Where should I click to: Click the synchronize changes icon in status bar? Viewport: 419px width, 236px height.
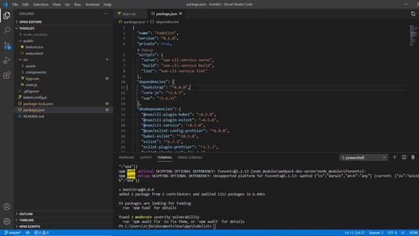pos(27,233)
